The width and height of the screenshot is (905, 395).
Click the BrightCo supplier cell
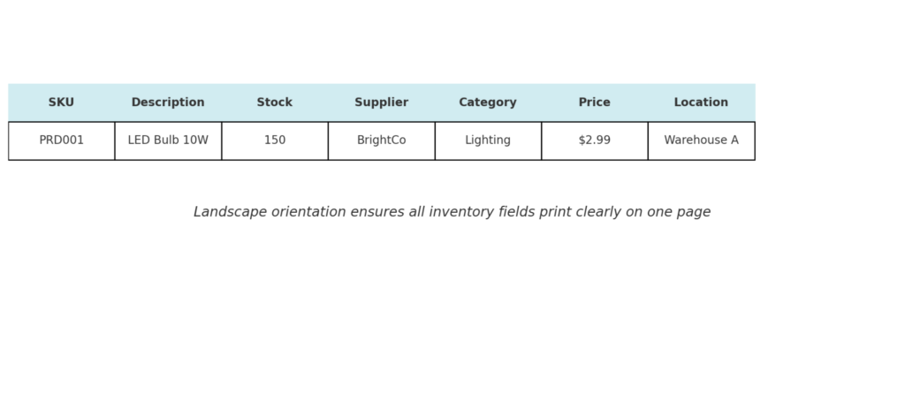click(381, 141)
